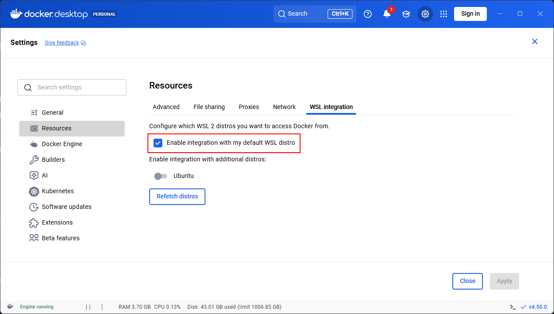Open the terminal icon in status bar
Viewport: 554px width, 314px height.
tap(513, 307)
